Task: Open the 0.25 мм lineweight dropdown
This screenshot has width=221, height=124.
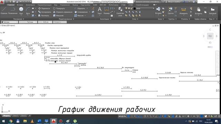Action: point(45,22)
